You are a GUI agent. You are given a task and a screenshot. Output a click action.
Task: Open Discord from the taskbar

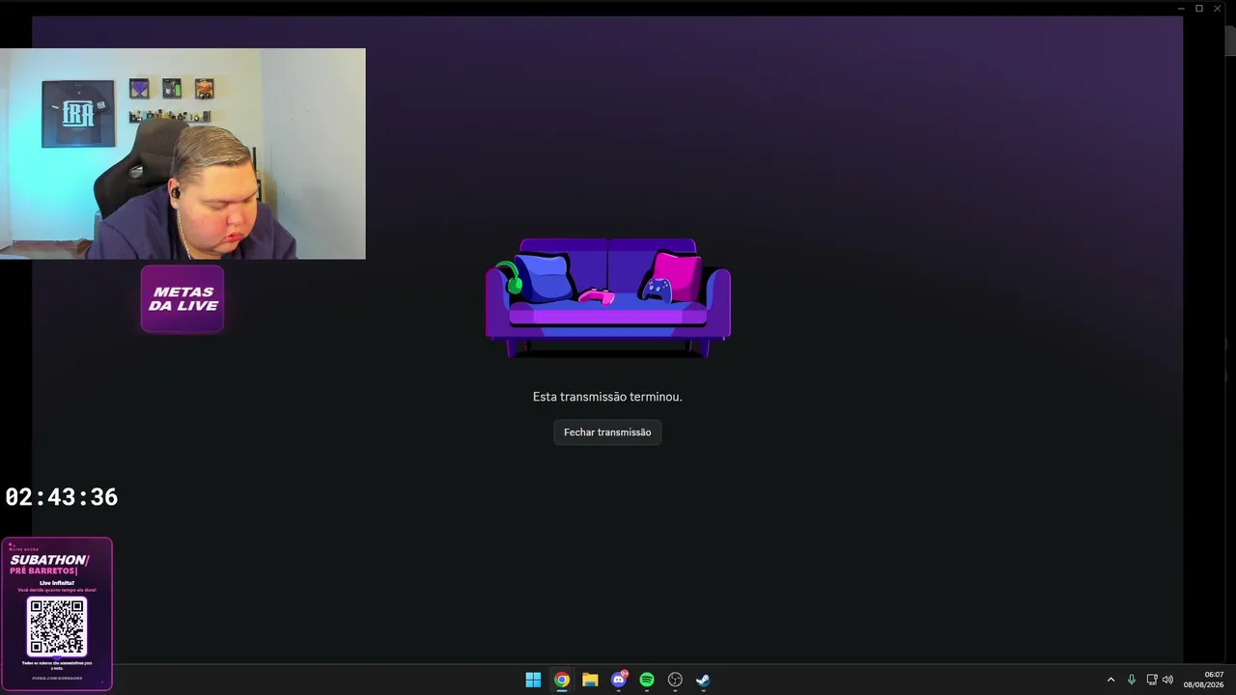point(619,680)
